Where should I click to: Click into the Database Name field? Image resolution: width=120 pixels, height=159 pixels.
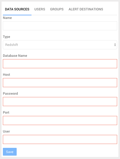pyautogui.click(x=60, y=64)
